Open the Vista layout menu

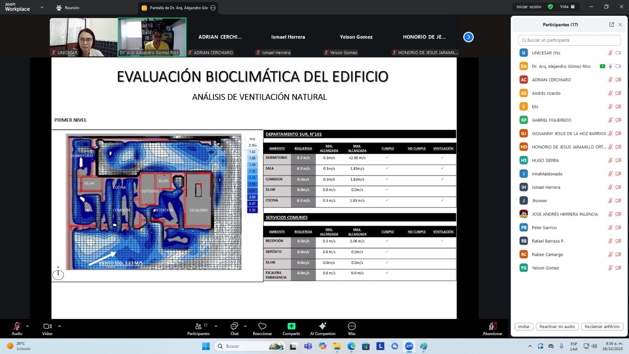[567, 7]
